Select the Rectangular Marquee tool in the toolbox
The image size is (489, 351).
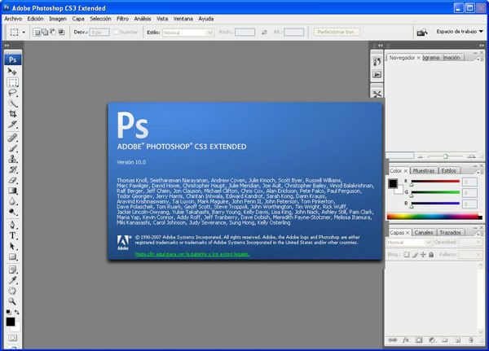click(12, 82)
